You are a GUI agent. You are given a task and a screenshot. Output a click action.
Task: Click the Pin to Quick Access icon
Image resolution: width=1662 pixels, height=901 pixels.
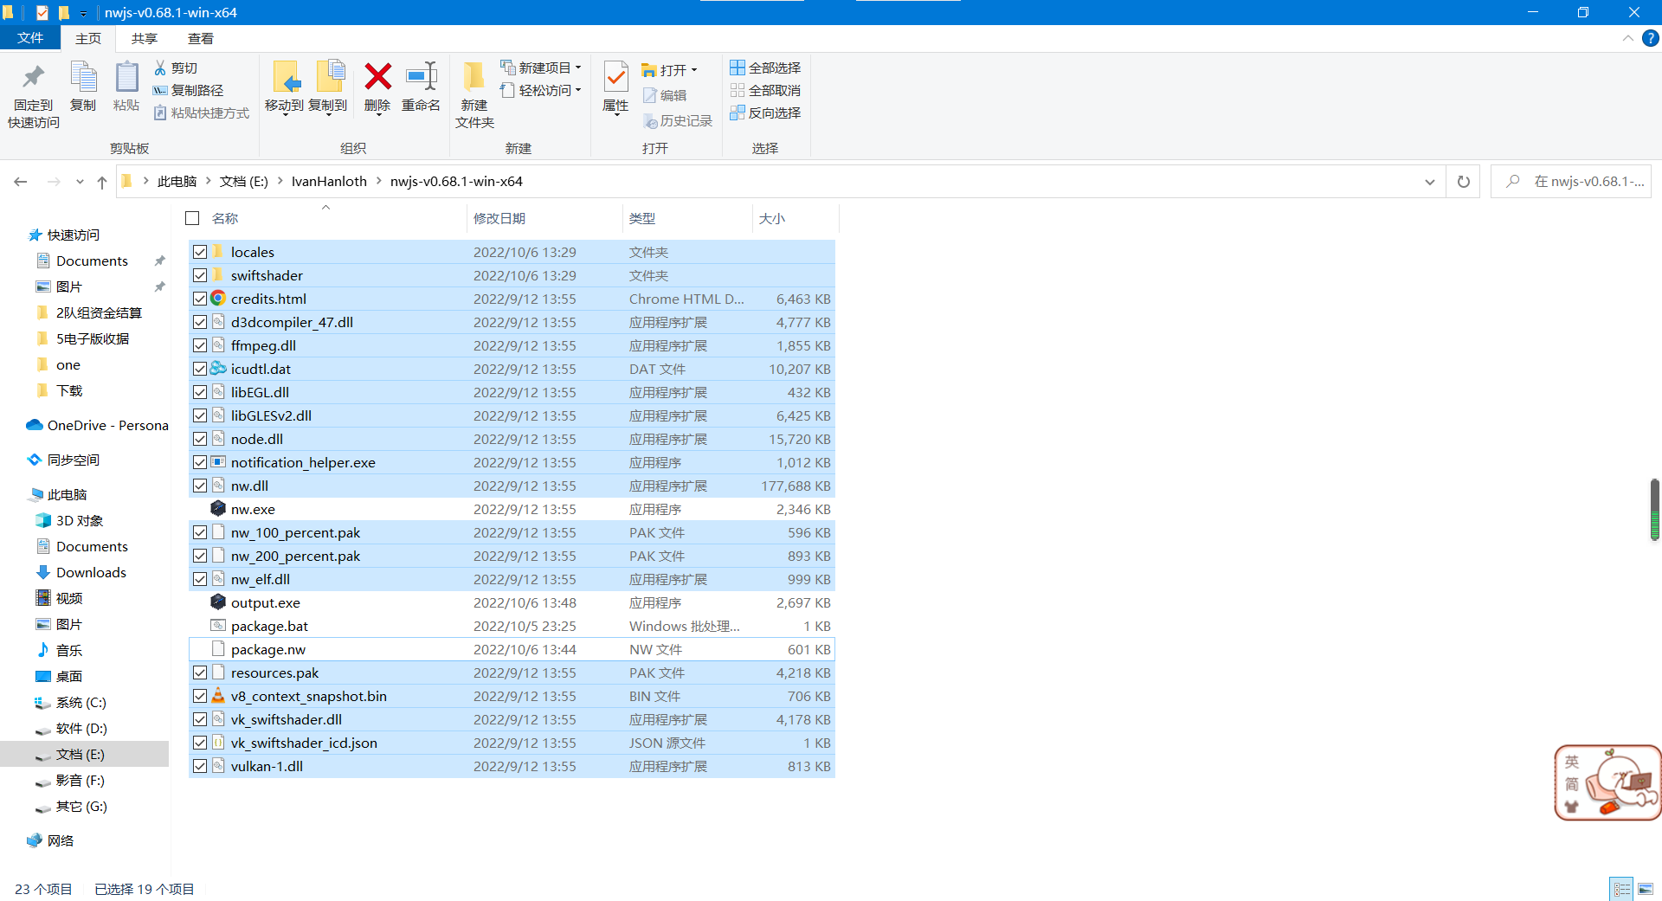33,78
